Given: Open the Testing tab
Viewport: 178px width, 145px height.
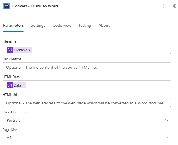Looking at the screenshot, I should (x=85, y=25).
